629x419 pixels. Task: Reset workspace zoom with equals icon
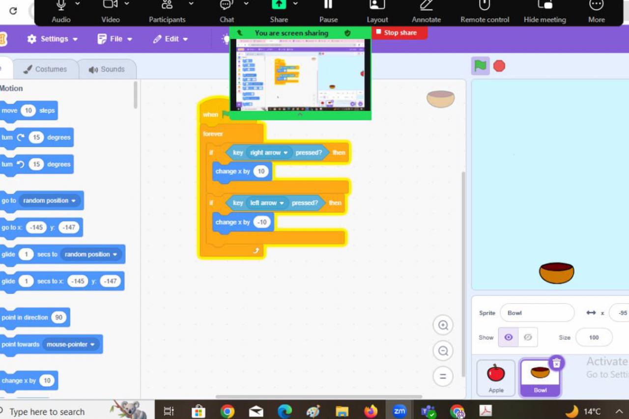click(443, 376)
